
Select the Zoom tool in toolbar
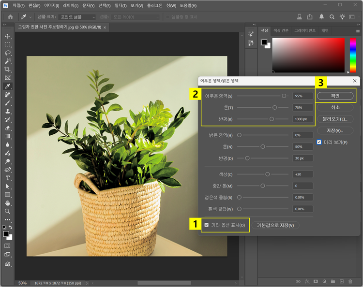click(x=7, y=211)
